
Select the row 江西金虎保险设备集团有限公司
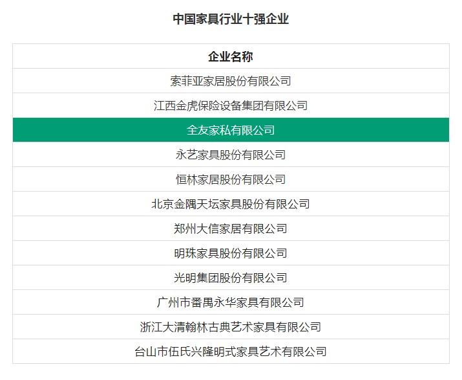point(231,106)
